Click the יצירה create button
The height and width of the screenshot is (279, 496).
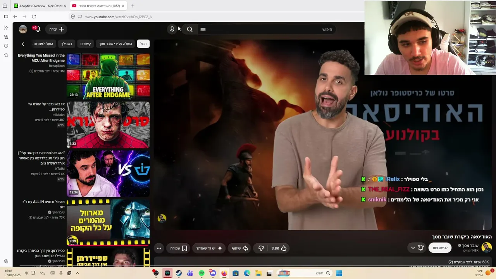pos(57,29)
